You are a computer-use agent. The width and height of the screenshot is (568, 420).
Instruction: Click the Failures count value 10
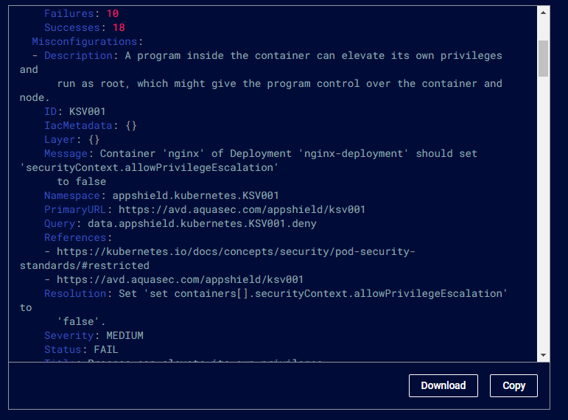click(113, 14)
